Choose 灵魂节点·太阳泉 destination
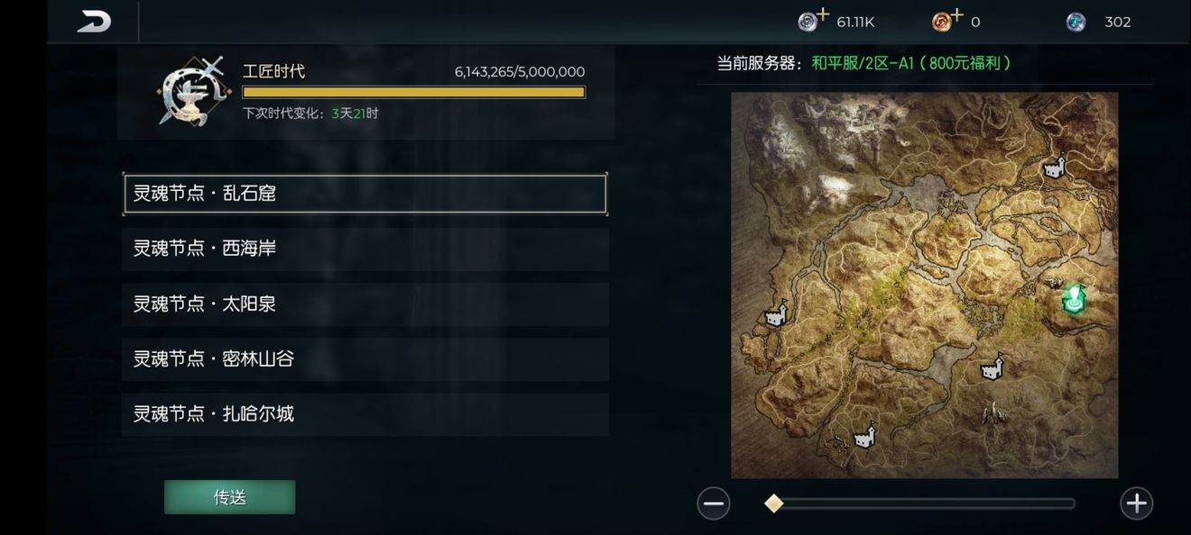The image size is (1191, 535). pyautogui.click(x=365, y=304)
